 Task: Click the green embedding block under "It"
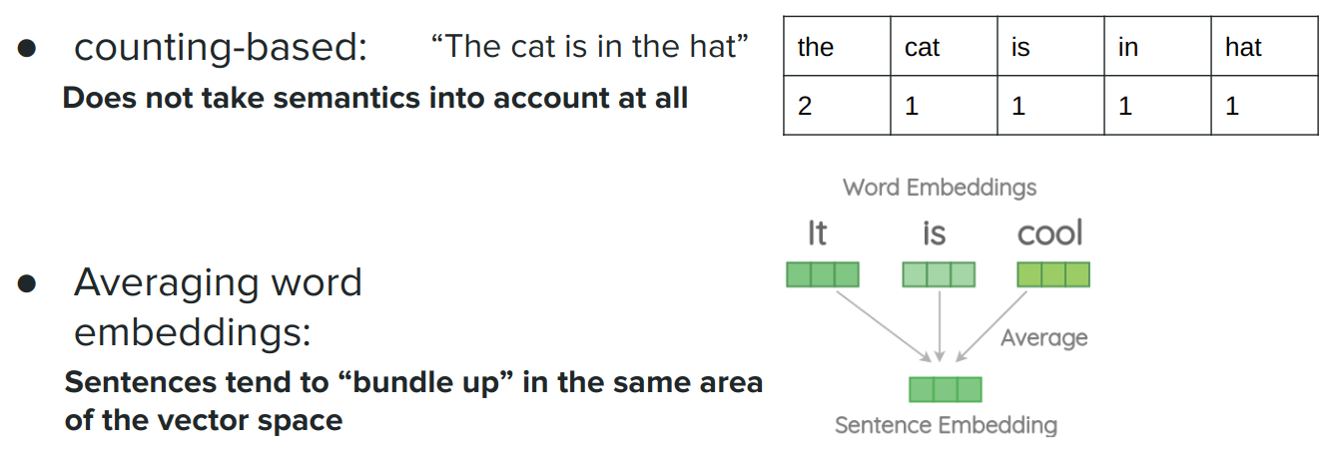[x=823, y=274]
